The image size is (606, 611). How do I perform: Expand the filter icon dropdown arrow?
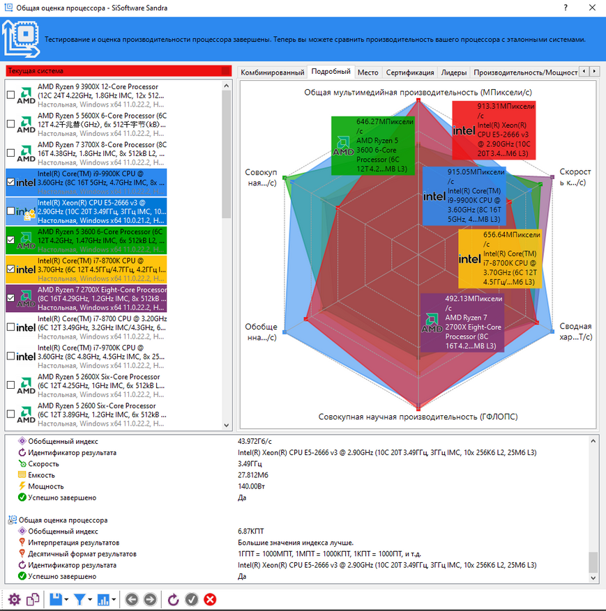[x=91, y=600]
